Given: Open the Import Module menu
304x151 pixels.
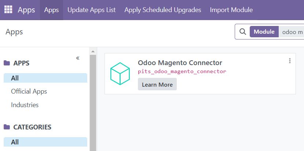Looking at the screenshot, I should coord(231,10).
